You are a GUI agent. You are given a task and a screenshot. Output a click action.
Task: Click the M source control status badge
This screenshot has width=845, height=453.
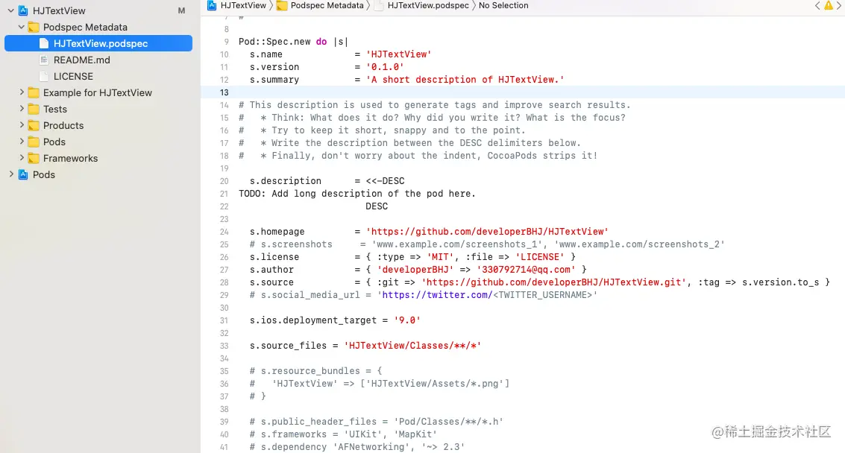[181, 10]
